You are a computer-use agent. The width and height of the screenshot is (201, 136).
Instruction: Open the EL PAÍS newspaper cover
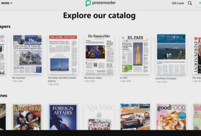[135, 54]
